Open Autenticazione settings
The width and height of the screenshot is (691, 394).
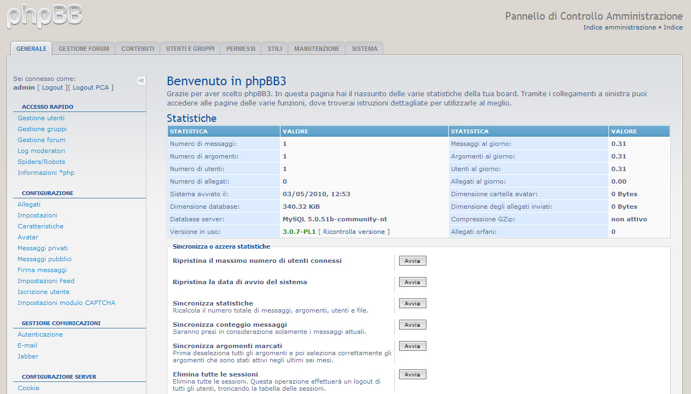pyautogui.click(x=40, y=334)
